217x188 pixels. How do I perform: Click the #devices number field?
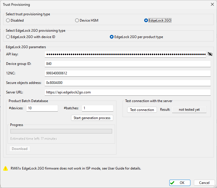(x=42, y=108)
